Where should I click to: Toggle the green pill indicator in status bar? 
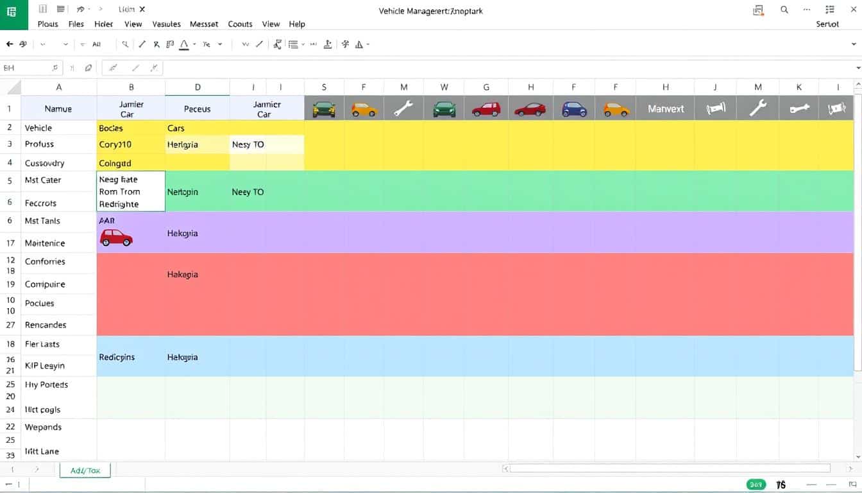point(755,485)
